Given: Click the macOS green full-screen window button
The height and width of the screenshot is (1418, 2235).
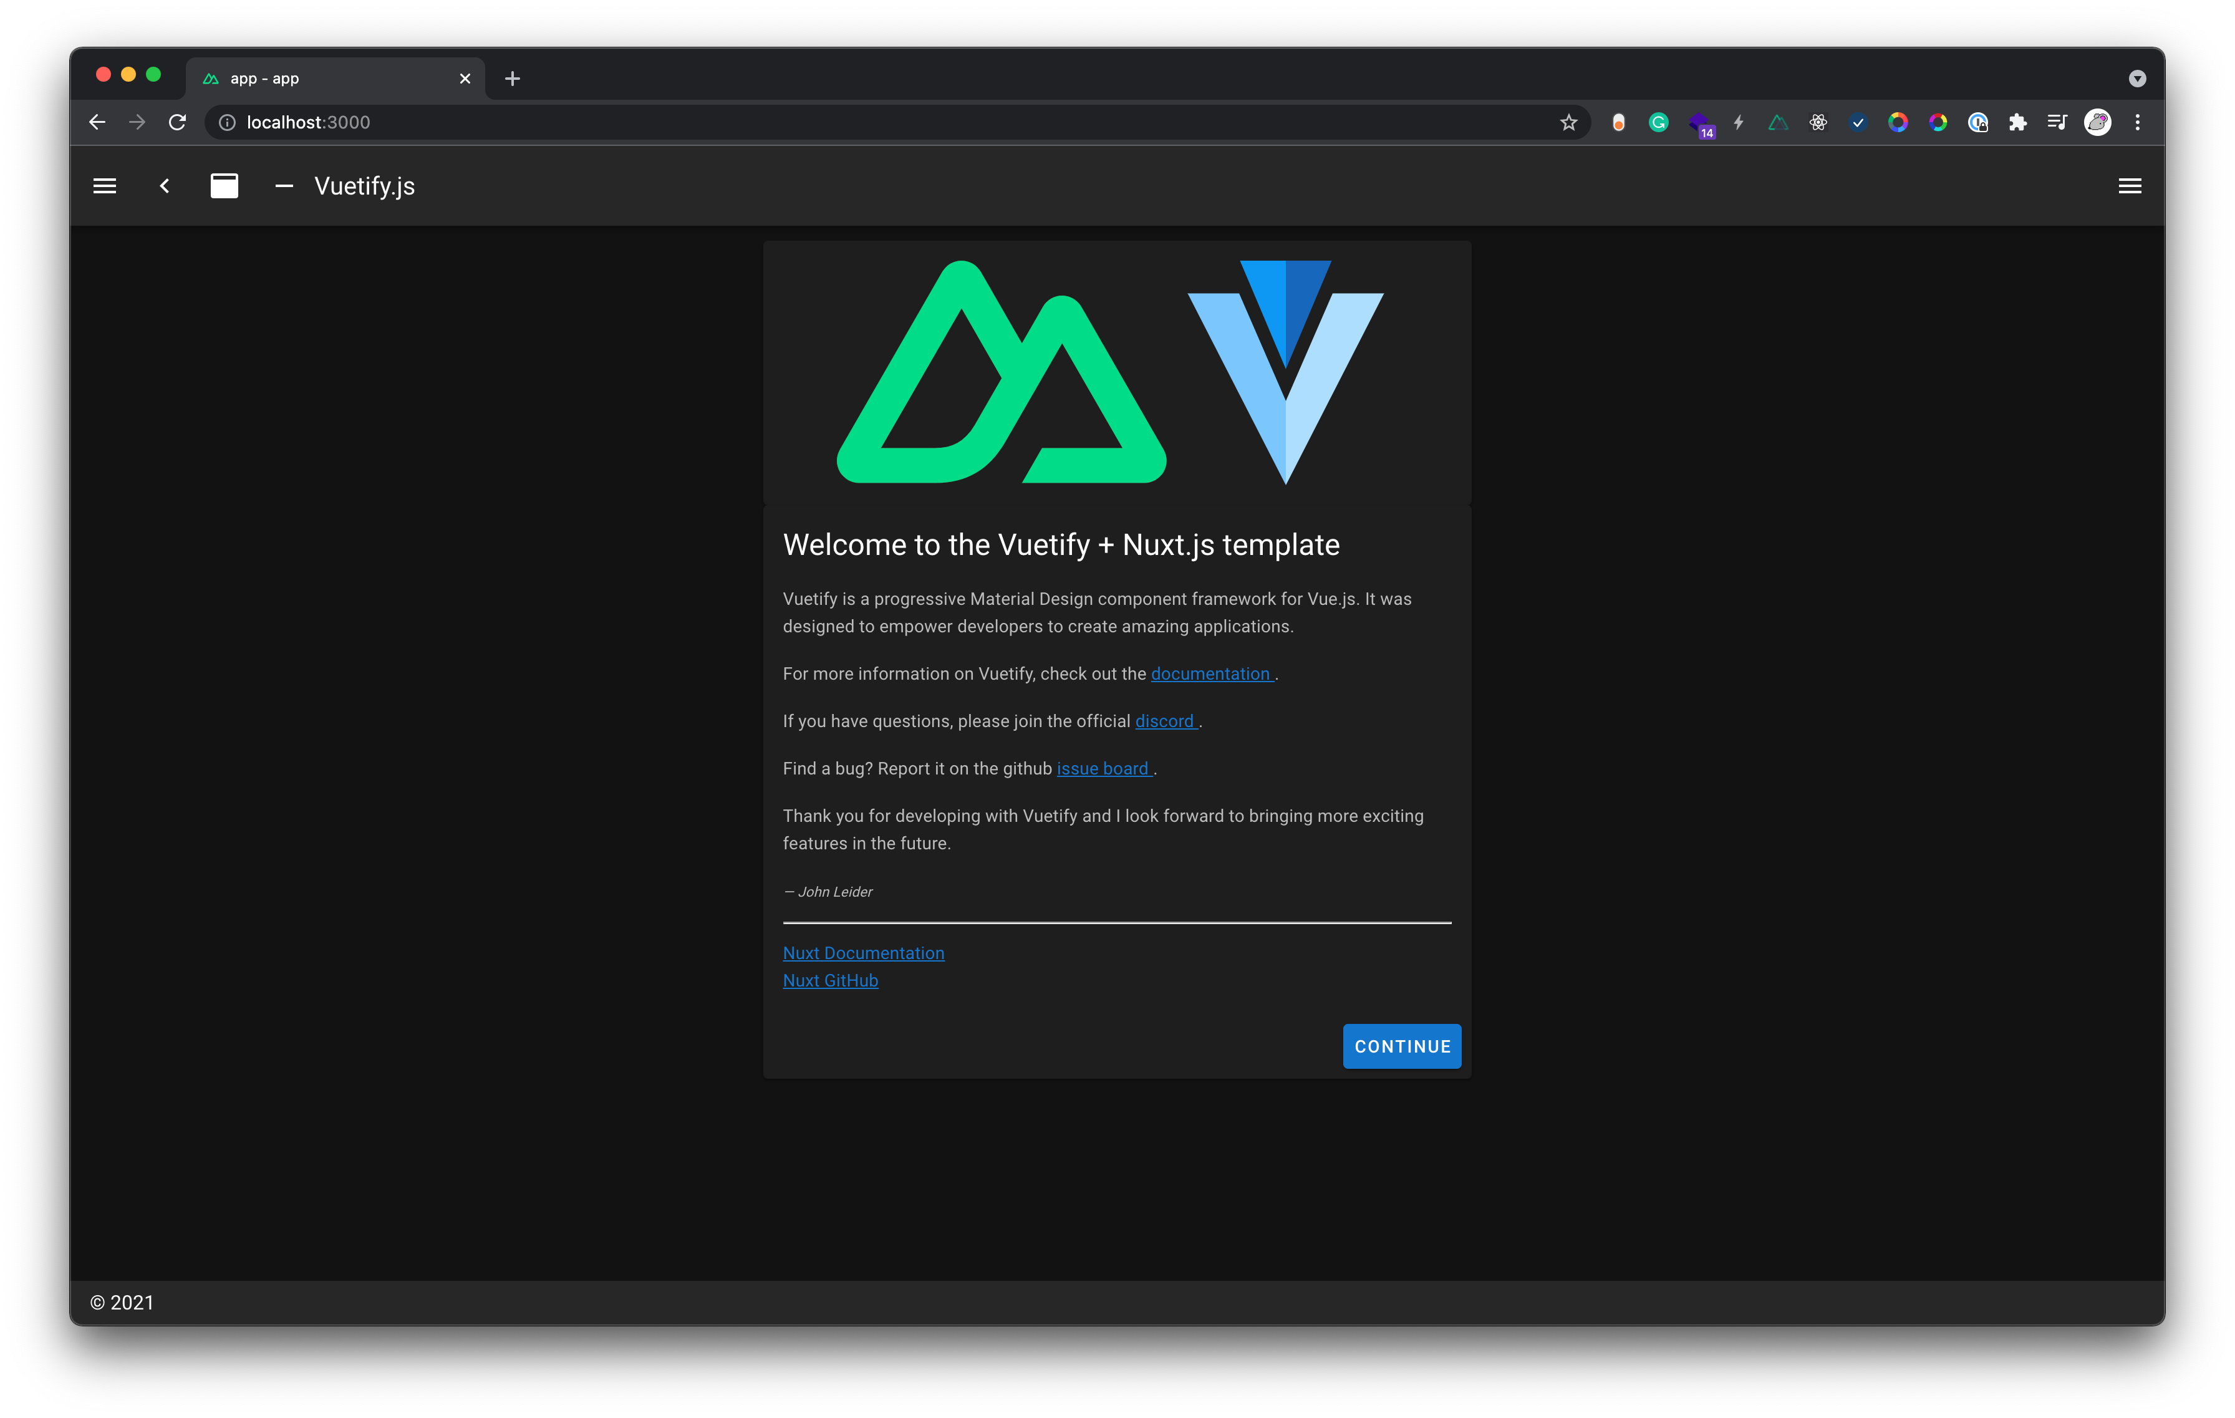Looking at the screenshot, I should pyautogui.click(x=154, y=74).
